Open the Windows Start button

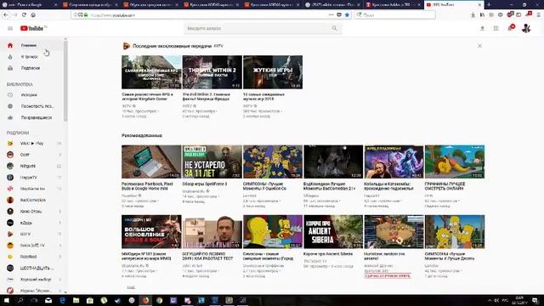point(6,300)
